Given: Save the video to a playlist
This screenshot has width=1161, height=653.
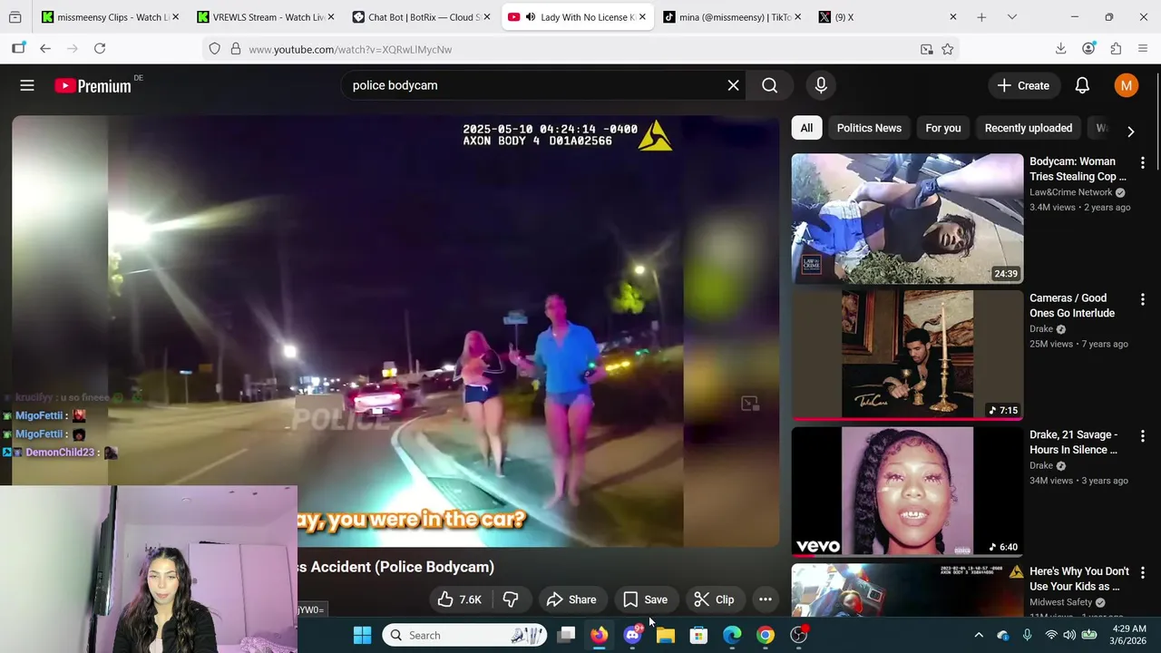Looking at the screenshot, I should tap(646, 599).
